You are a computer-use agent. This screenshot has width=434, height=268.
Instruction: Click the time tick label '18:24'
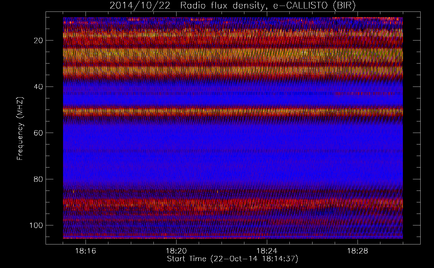(267, 251)
